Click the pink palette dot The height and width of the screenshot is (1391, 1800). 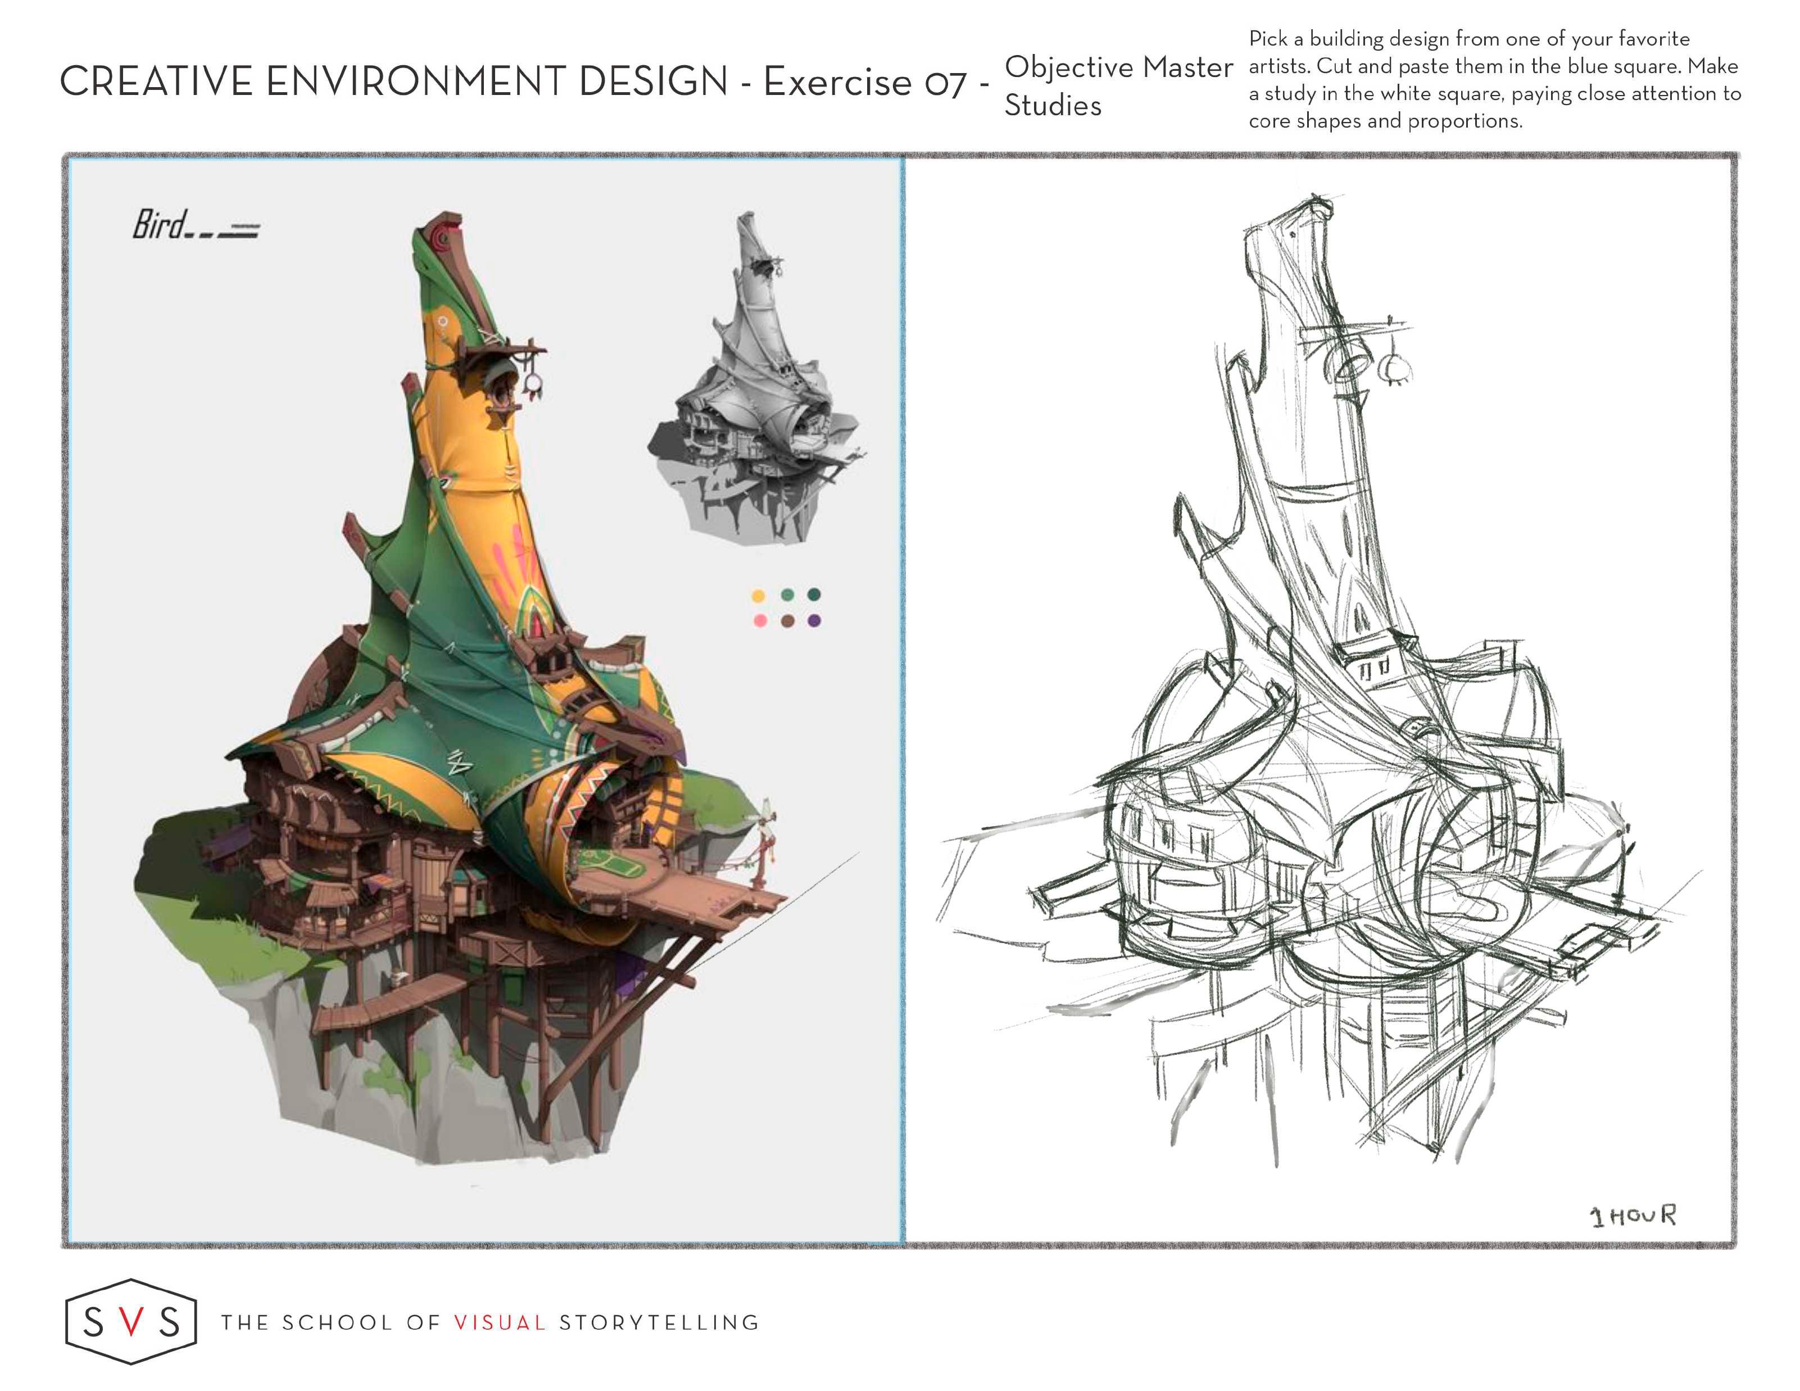point(760,620)
